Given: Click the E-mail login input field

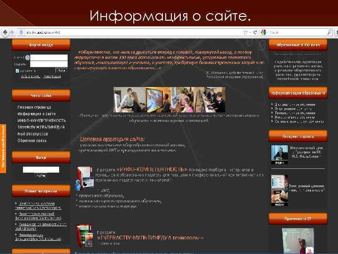Looking at the screenshot, I should coord(49,57).
